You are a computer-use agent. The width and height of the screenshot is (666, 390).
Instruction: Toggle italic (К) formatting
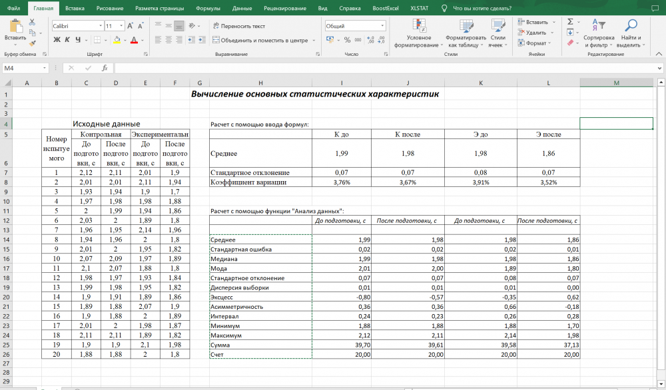(67, 40)
